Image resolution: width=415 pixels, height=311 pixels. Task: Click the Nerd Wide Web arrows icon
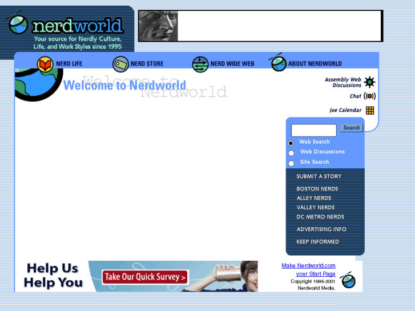click(200, 64)
